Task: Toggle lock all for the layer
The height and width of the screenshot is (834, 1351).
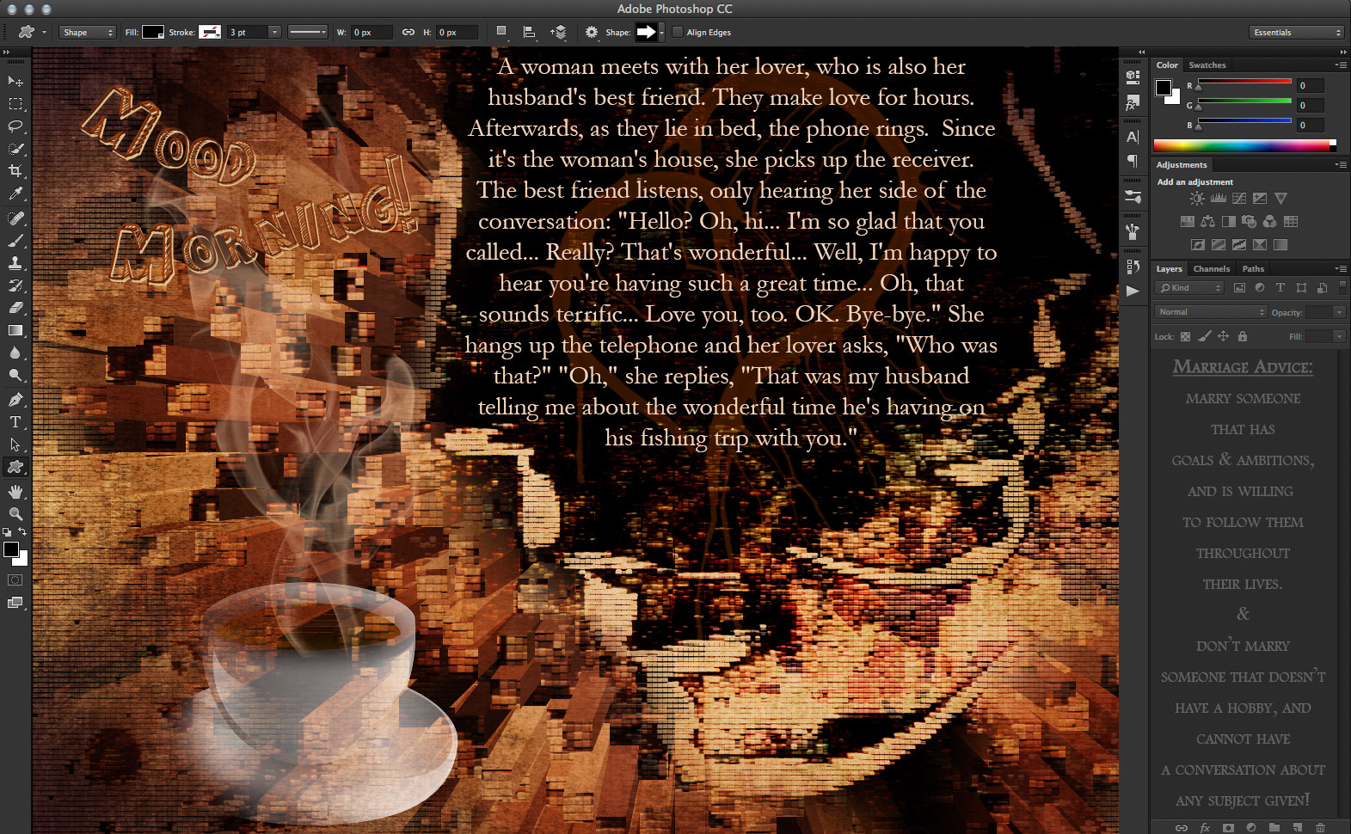Action: (x=1242, y=336)
